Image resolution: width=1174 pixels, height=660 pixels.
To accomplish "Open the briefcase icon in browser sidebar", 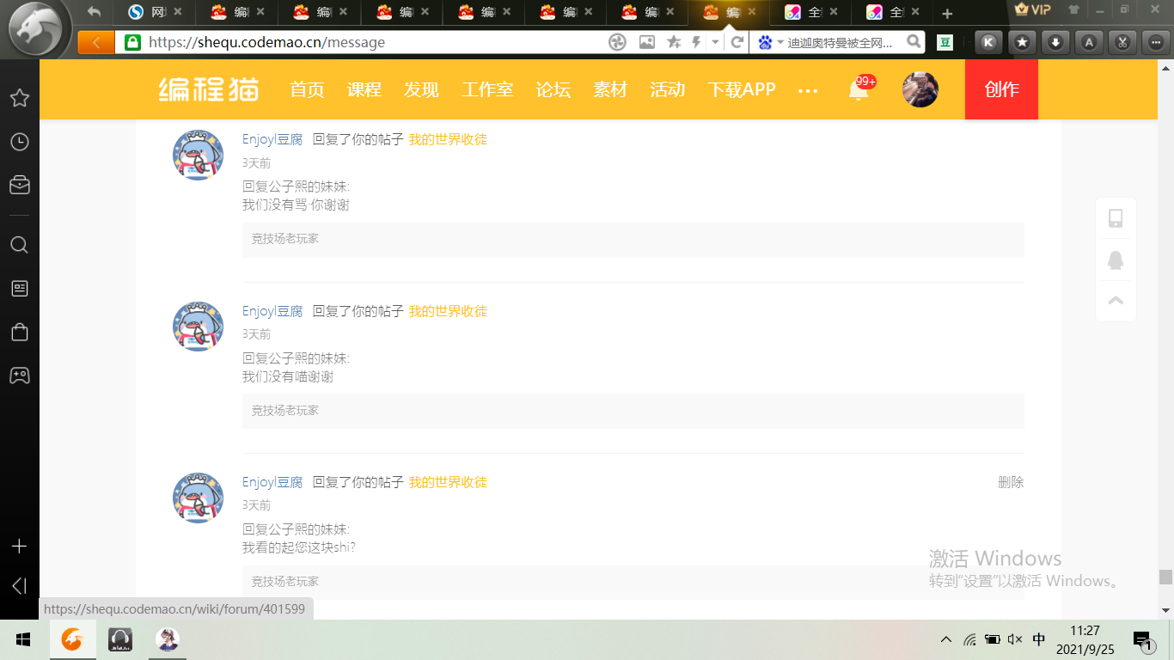I will point(19,185).
